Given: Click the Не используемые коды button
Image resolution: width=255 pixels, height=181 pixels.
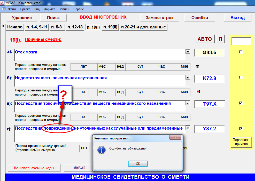Looking at the screenshot, I should pyautogui.click(x=34, y=168).
